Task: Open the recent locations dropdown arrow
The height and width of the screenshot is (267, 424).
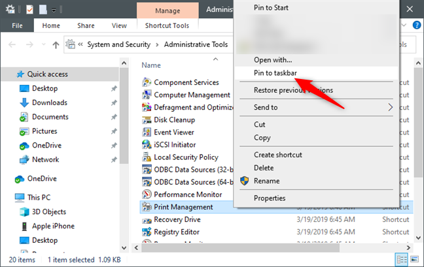Action: [x=43, y=44]
